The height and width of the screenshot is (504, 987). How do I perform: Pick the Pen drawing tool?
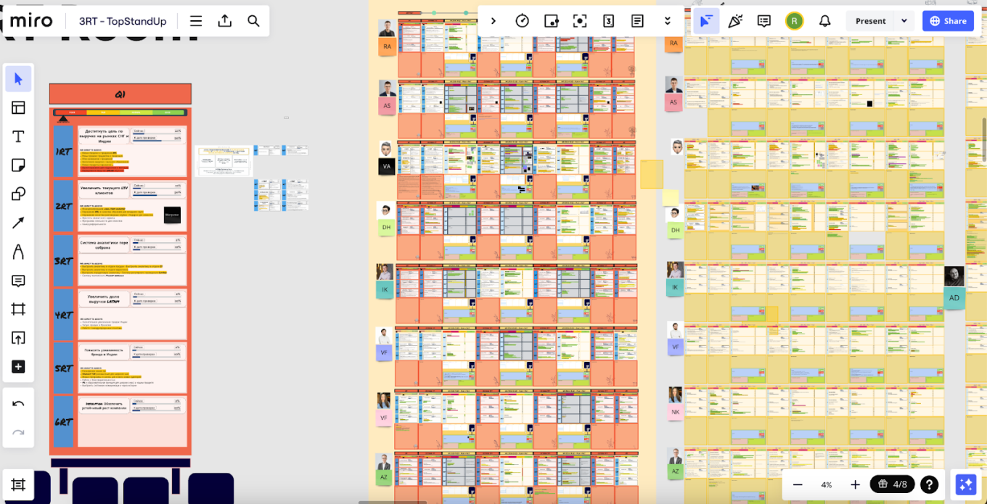18,252
